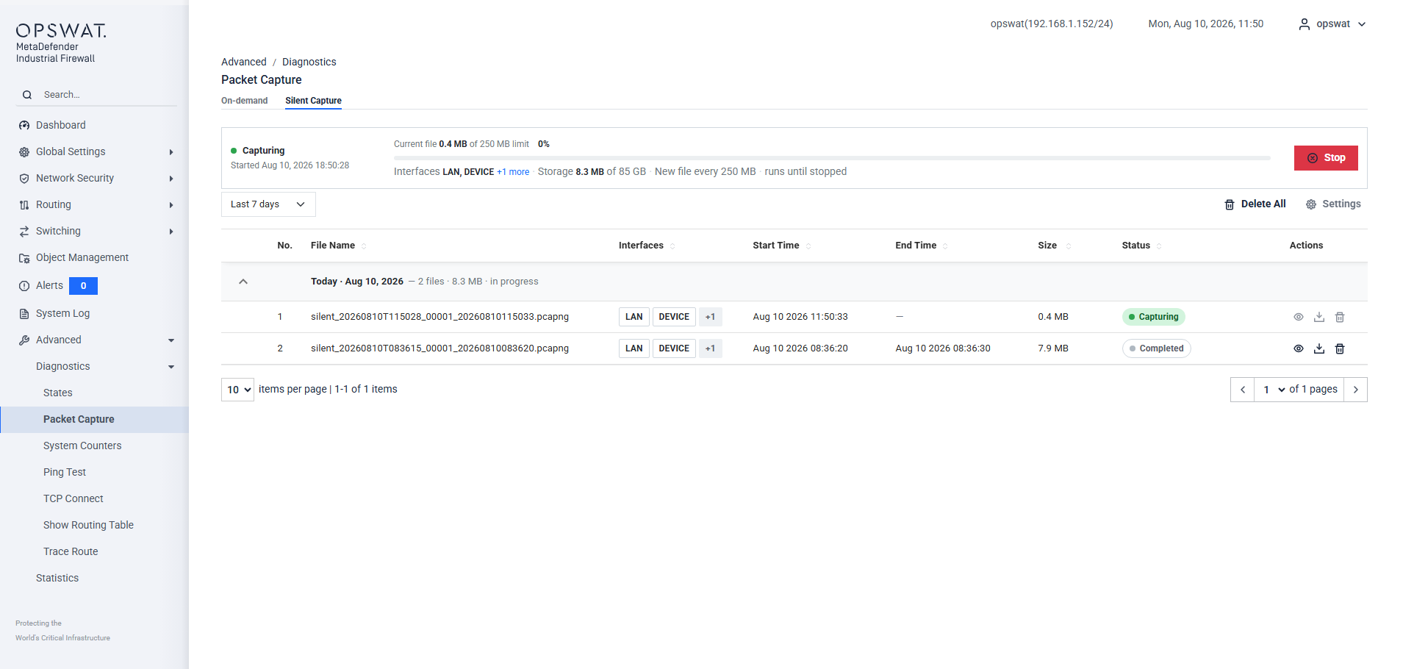Viewport: 1403px width, 669px height.
Task: Click the Switching arrows icon
Action: point(24,232)
